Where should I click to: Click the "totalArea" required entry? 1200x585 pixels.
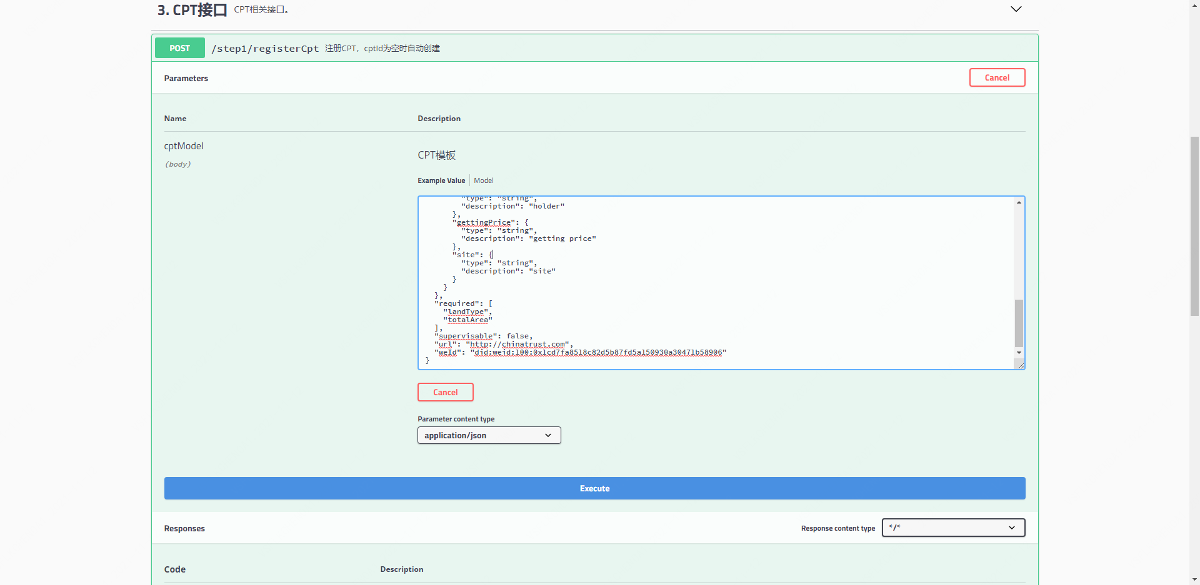tap(467, 320)
